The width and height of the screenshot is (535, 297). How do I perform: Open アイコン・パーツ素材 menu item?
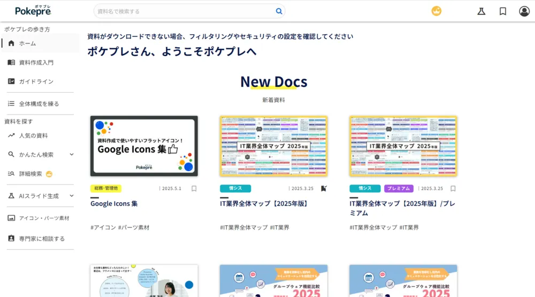tap(40, 218)
